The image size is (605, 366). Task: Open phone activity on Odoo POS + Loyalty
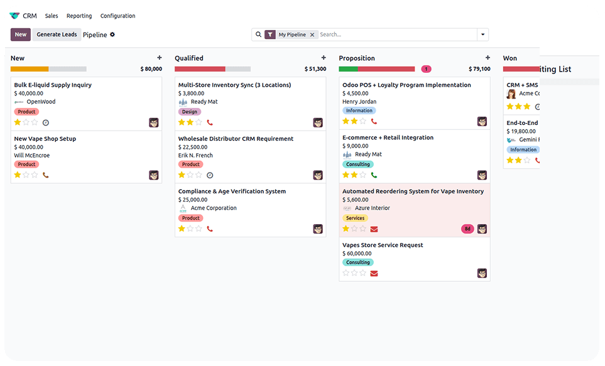pos(374,122)
